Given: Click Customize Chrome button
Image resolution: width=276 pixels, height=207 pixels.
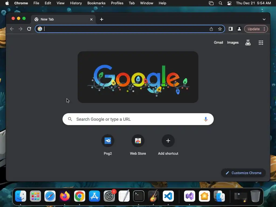Looking at the screenshot, I should point(243,173).
